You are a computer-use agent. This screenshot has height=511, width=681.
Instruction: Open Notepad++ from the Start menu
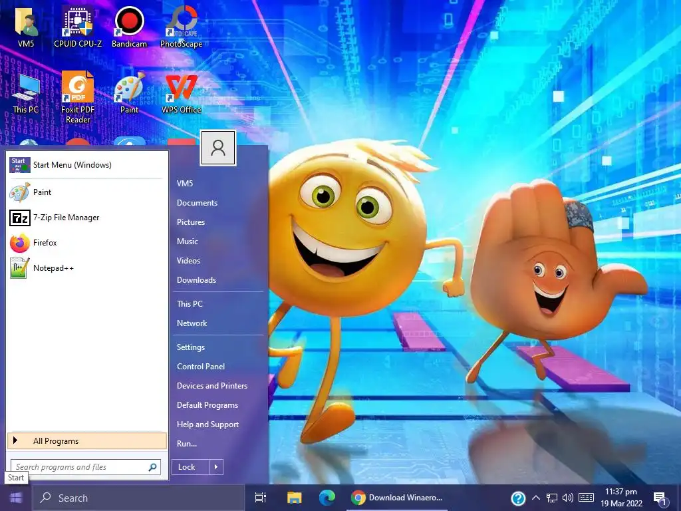(x=87, y=268)
